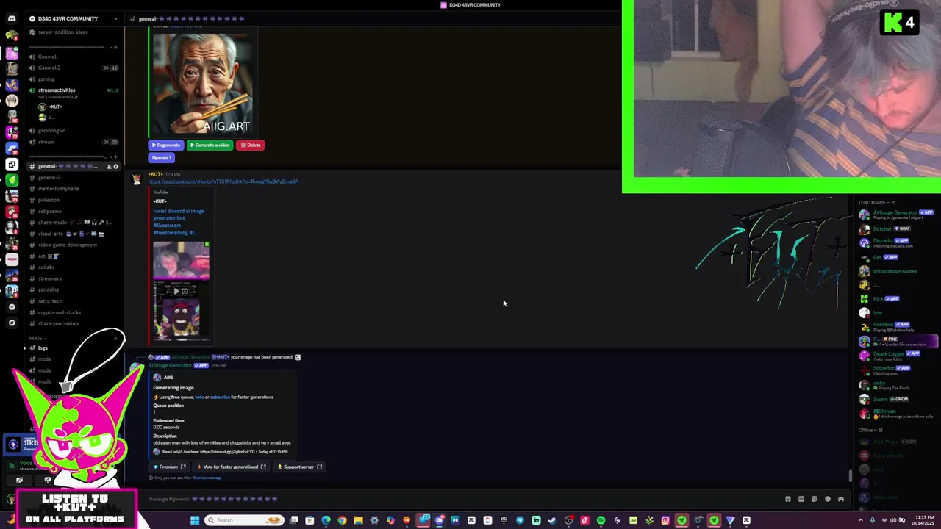The width and height of the screenshot is (941, 529).
Task: Click the racist discord ai image video title
Action: (179, 222)
